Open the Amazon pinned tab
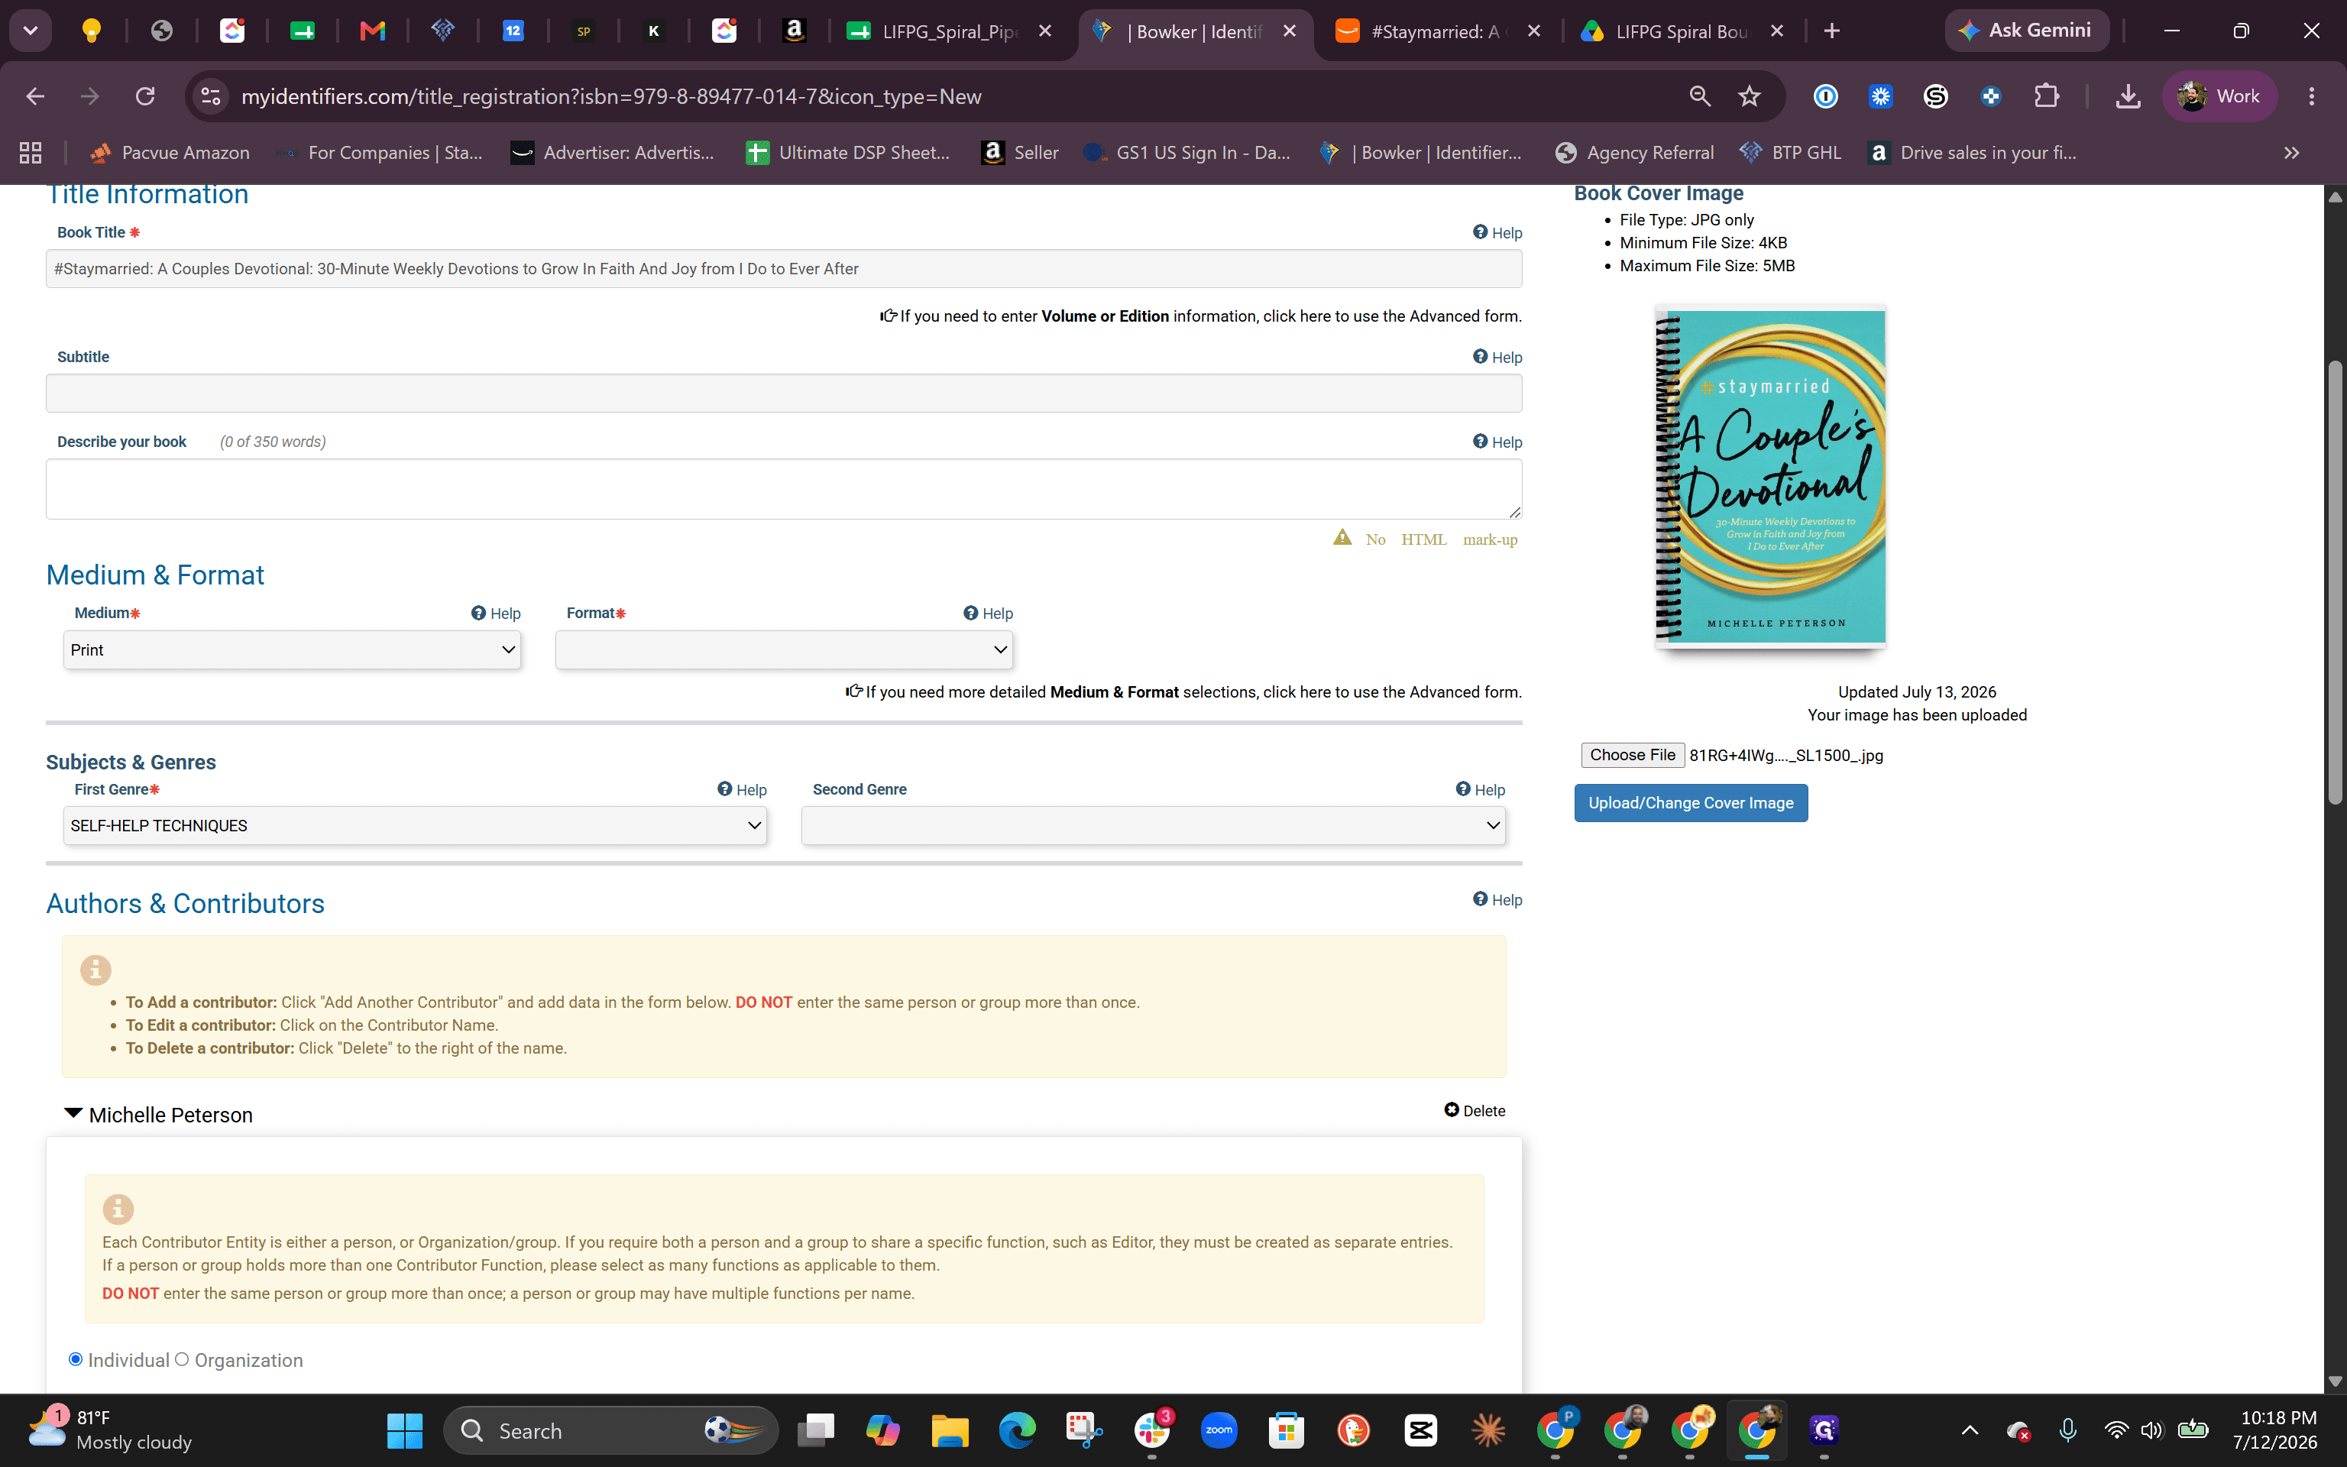The image size is (2347, 1467). point(795,31)
